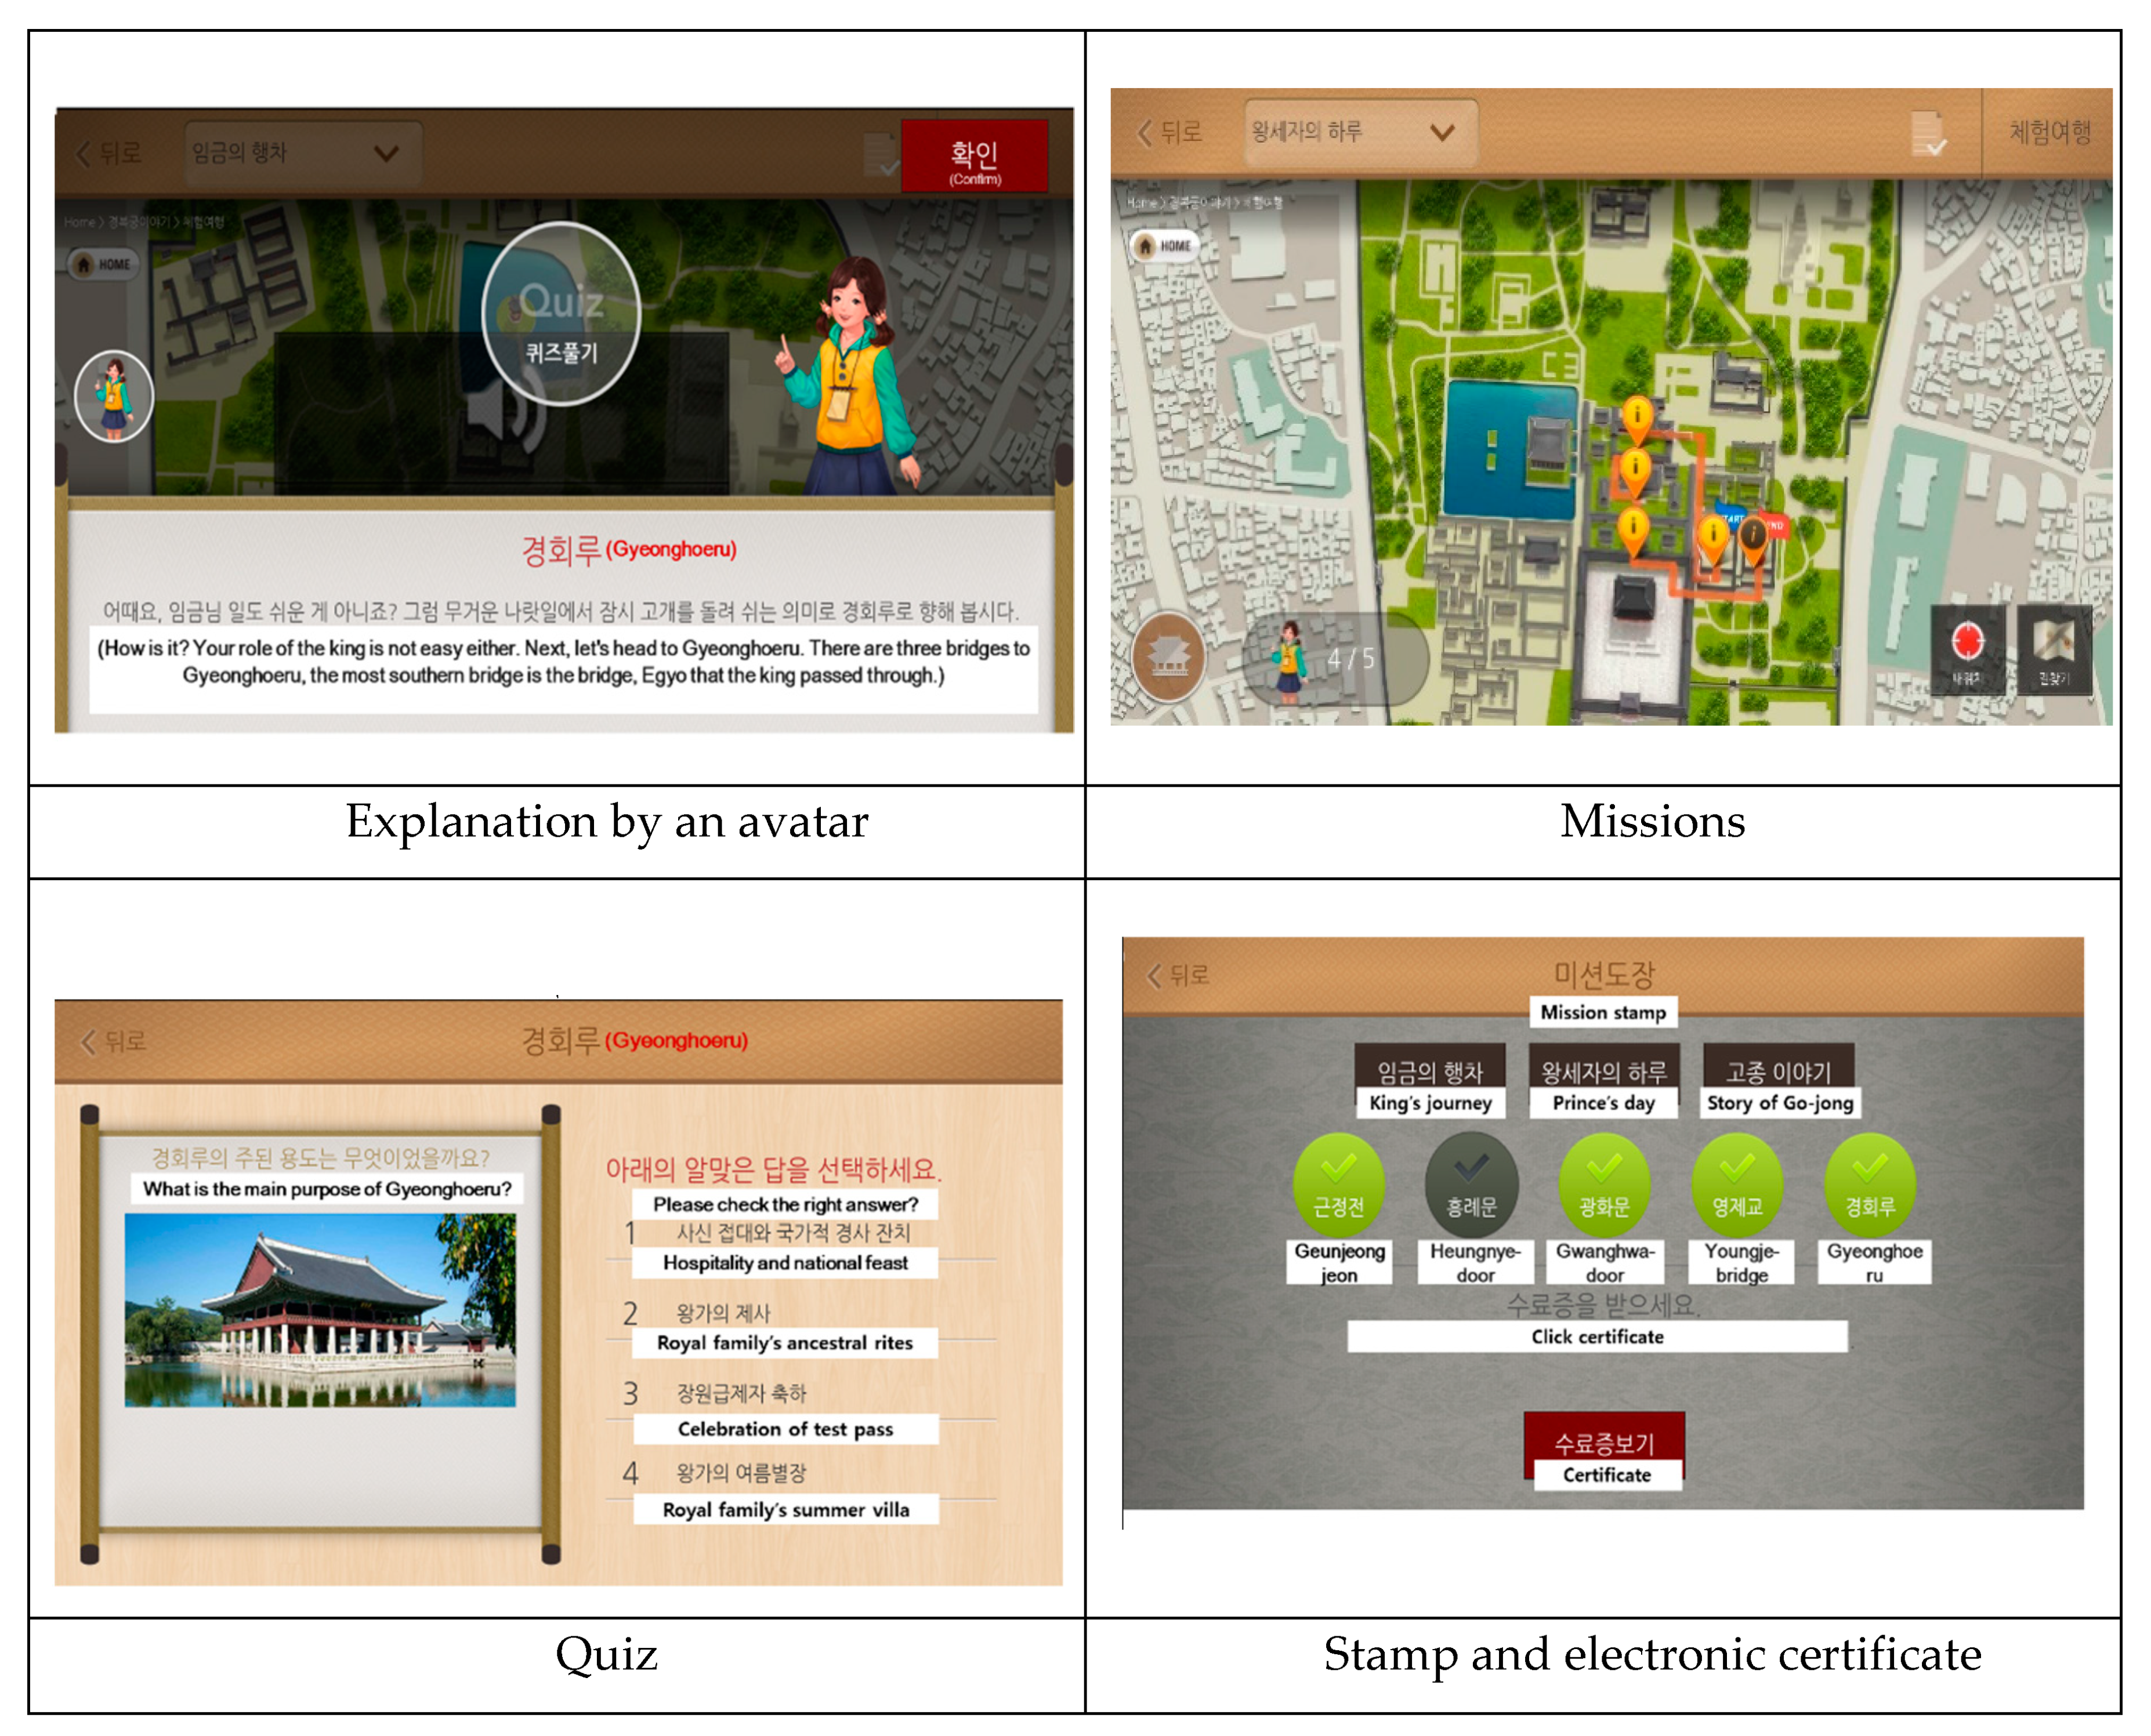Click the gray 흥례문 Heungnyemun stamp
This screenshot has height=1736, width=2151.
(x=1471, y=1185)
